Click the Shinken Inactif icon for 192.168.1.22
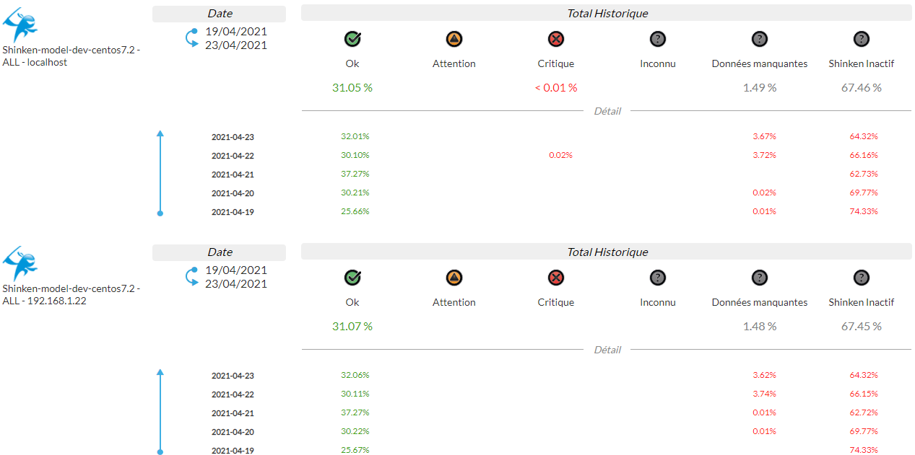915x455 pixels. point(861,278)
